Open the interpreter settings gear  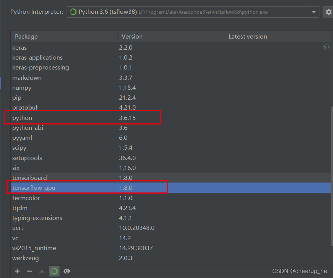click(x=328, y=12)
